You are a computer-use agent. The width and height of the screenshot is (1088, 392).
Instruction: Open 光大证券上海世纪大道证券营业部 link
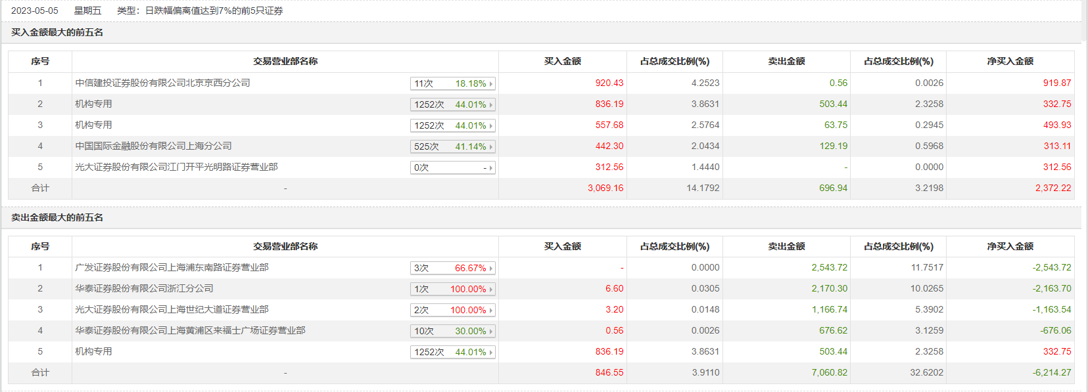click(x=172, y=310)
